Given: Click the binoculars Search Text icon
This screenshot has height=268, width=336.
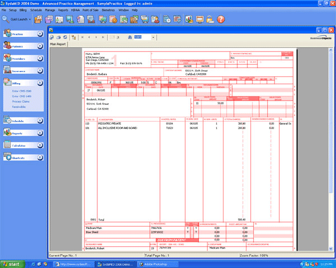Looking at the screenshot, I should pos(130,37).
